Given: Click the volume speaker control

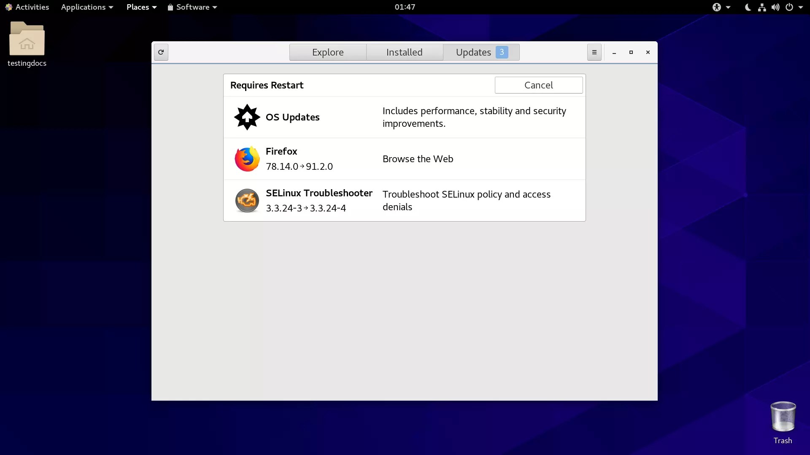Looking at the screenshot, I should [776, 7].
